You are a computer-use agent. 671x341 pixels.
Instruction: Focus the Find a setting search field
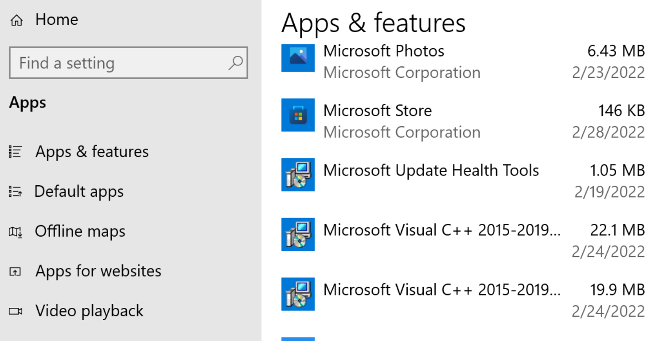[x=129, y=63]
